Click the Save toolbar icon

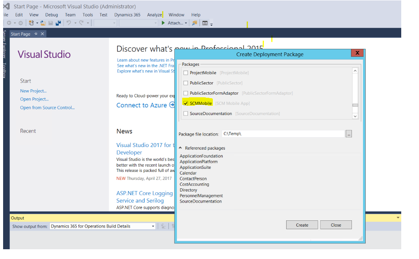pos(50,23)
